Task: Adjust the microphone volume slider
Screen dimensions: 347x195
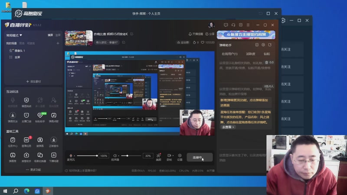Action: (87, 156)
